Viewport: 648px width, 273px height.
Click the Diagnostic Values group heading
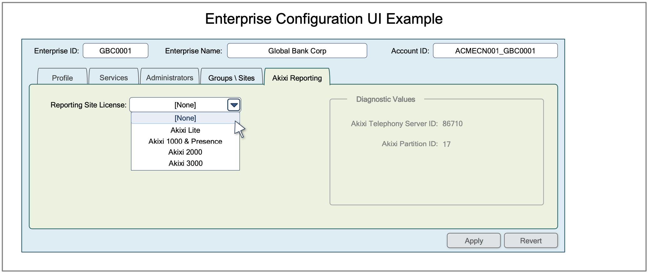pyautogui.click(x=385, y=99)
